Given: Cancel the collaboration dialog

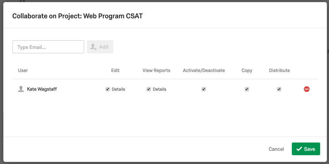Looking at the screenshot, I should [276, 149].
